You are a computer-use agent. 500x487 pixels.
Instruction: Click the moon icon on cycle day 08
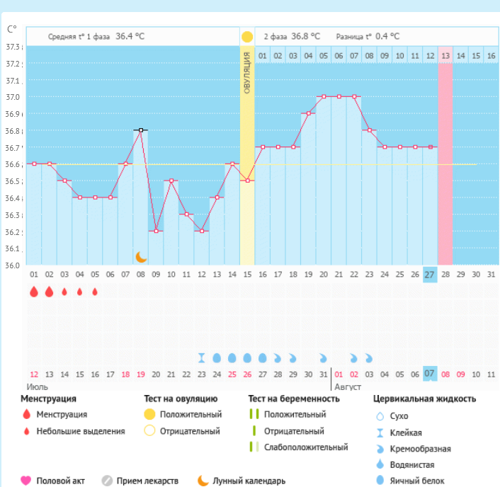(x=141, y=256)
